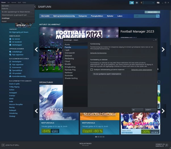Screen dimensions: 171x149
Task: Click the Merkelapper tags icon
Action: tap(10, 45)
